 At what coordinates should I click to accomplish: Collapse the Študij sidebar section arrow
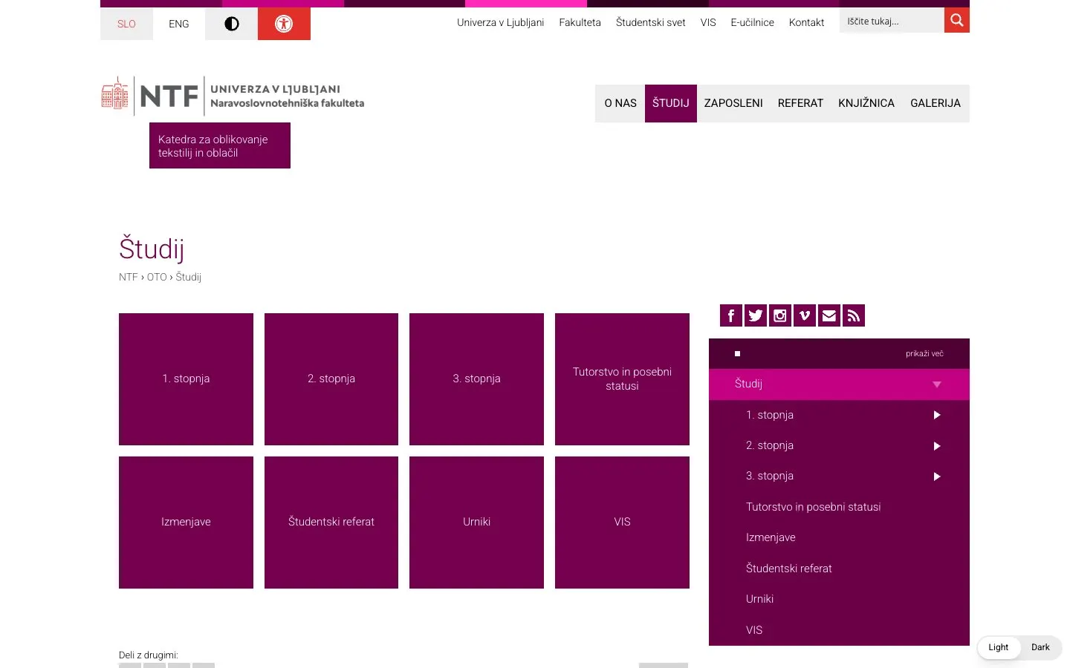click(937, 384)
